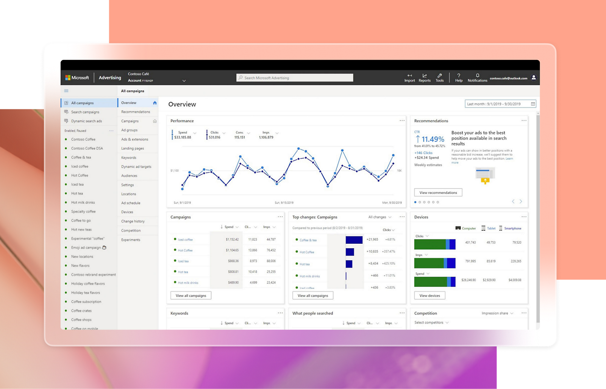
Task: Toggle the hamburger menu icon
Action: coord(66,91)
